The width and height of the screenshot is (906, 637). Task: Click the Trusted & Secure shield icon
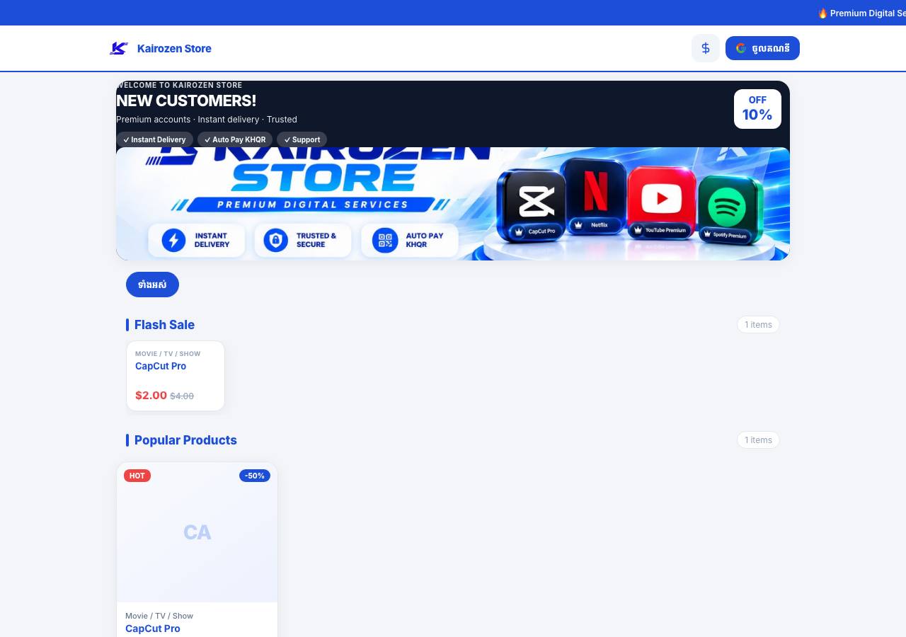(x=276, y=240)
